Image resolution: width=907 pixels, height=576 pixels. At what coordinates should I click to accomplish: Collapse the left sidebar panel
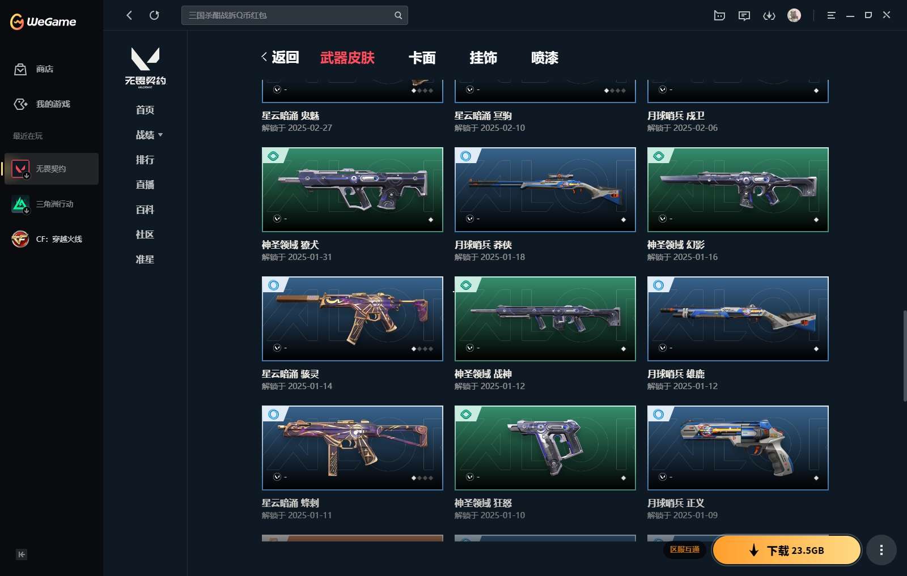click(22, 554)
